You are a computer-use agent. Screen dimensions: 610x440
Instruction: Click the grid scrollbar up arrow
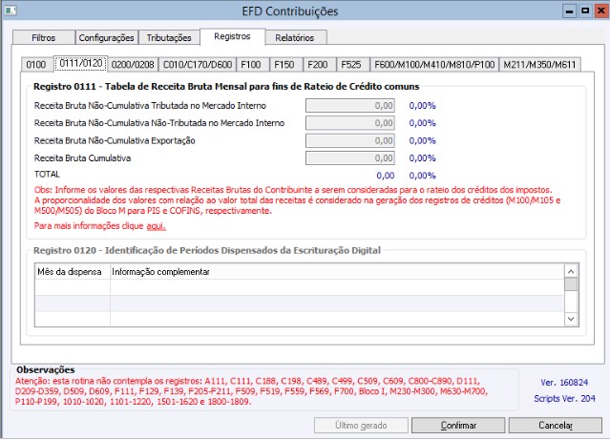(x=571, y=271)
